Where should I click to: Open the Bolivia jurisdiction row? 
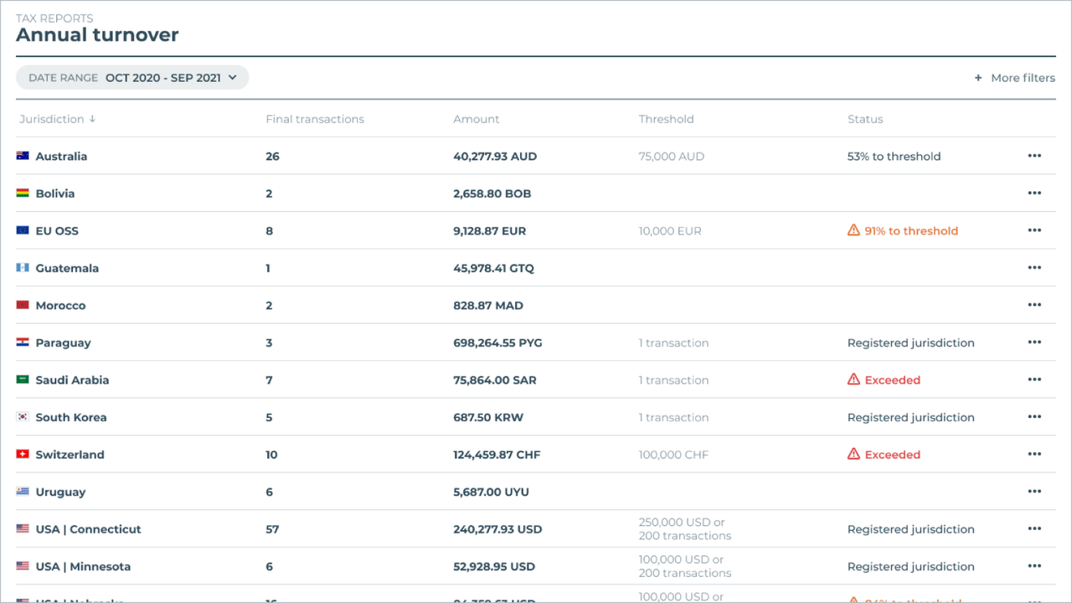pyautogui.click(x=55, y=193)
